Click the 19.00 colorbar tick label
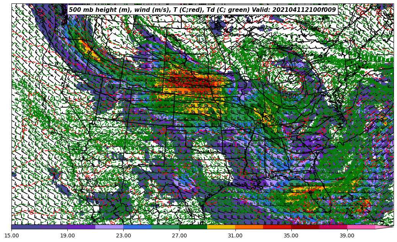397x242 pixels. 67,235
